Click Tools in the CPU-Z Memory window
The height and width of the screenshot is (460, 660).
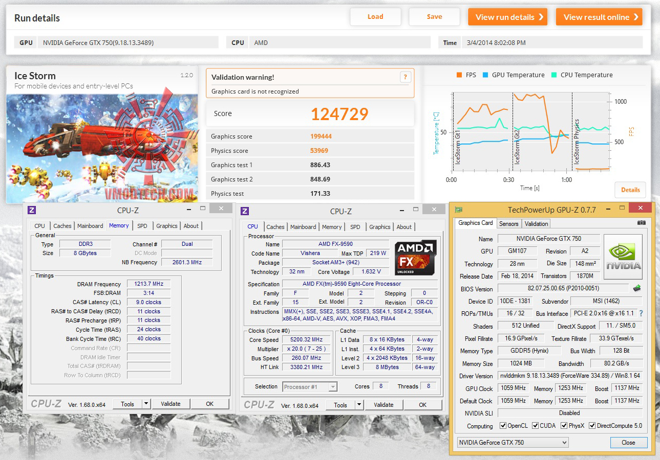[x=127, y=404]
